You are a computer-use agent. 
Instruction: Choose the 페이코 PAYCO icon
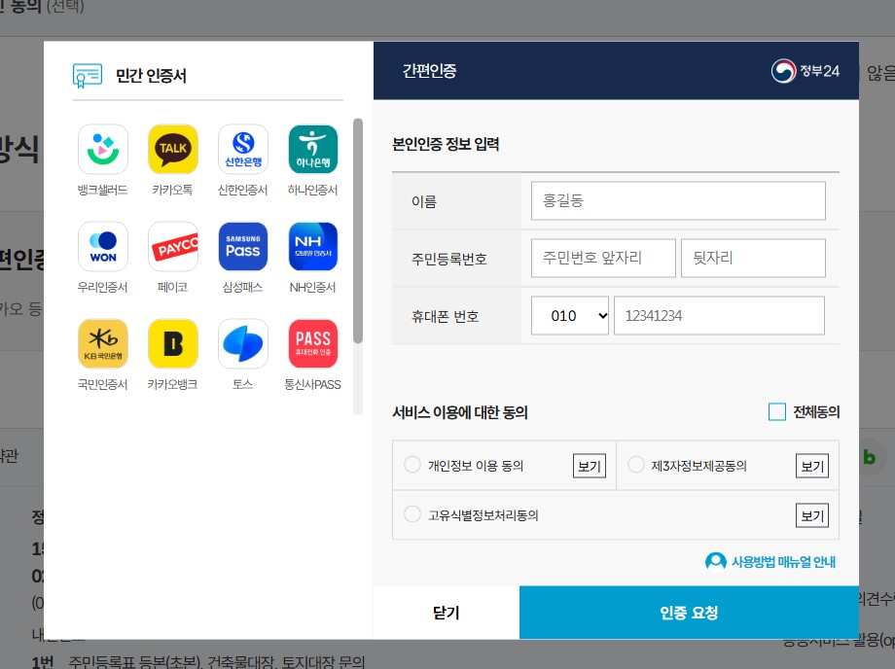pyautogui.click(x=173, y=246)
